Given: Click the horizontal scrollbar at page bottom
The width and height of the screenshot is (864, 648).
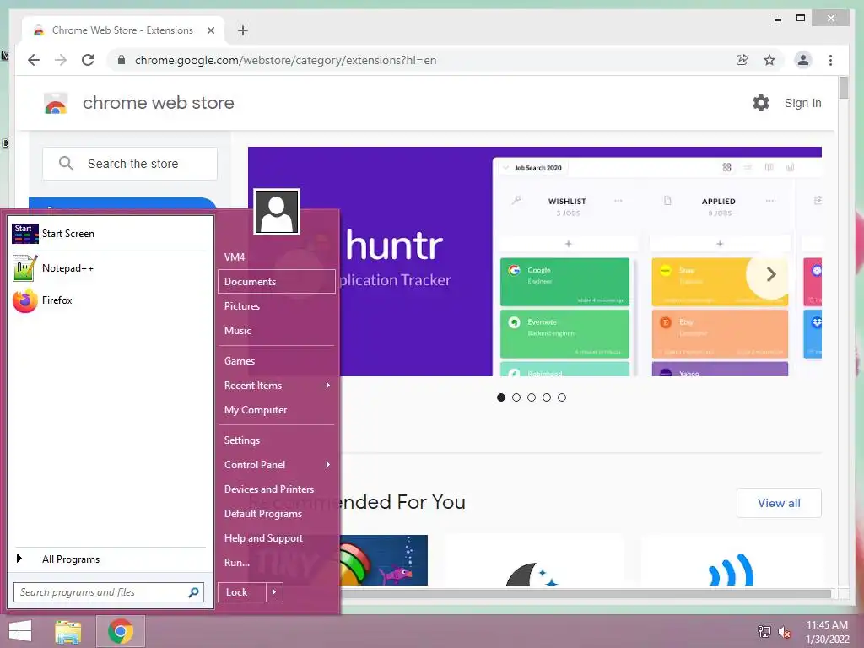Looking at the screenshot, I should pos(584,593).
